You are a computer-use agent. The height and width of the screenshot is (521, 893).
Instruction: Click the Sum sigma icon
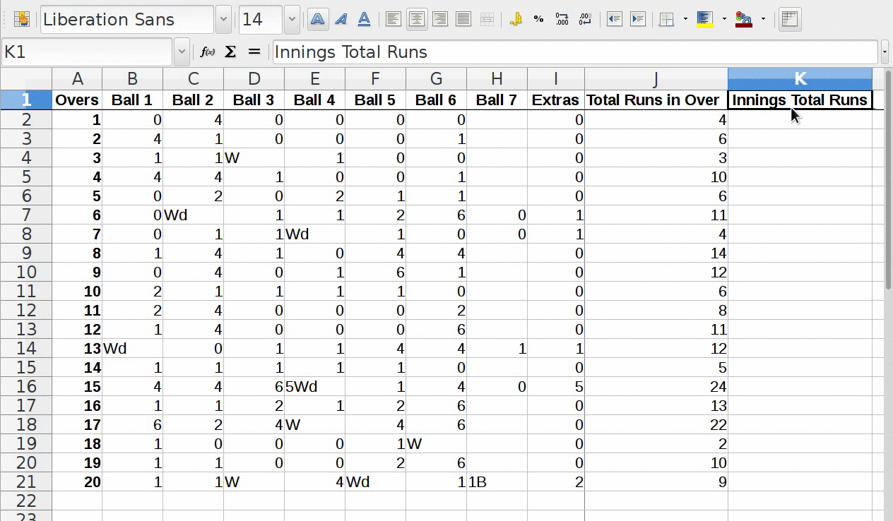point(230,52)
